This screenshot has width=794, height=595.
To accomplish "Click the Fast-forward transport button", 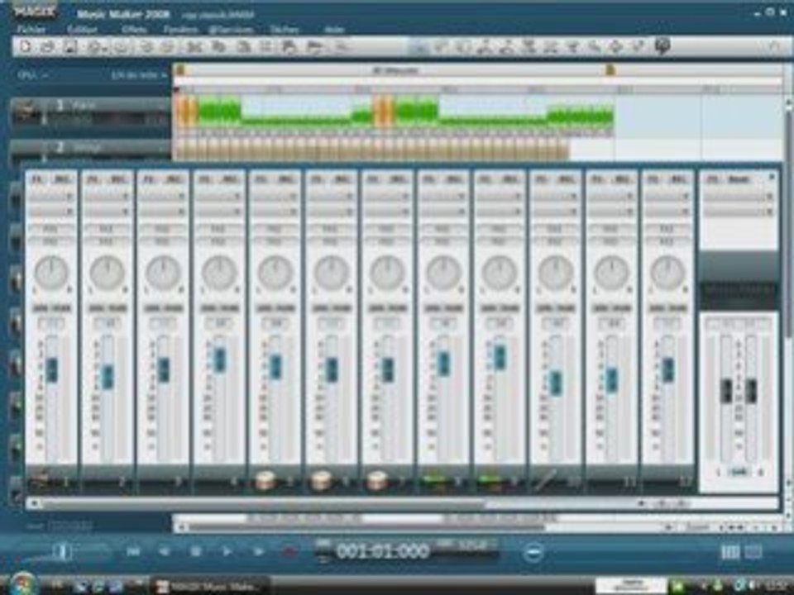I will 259,551.
